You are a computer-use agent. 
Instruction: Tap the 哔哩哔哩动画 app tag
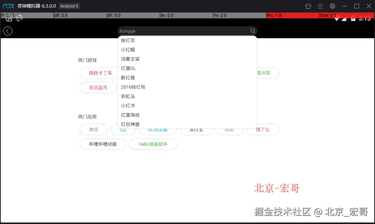point(103,144)
